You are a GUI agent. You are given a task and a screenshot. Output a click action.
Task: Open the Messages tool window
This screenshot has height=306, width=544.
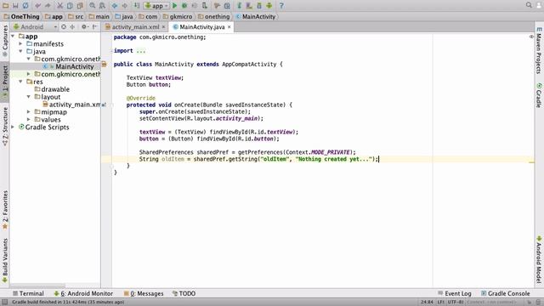coord(144,293)
